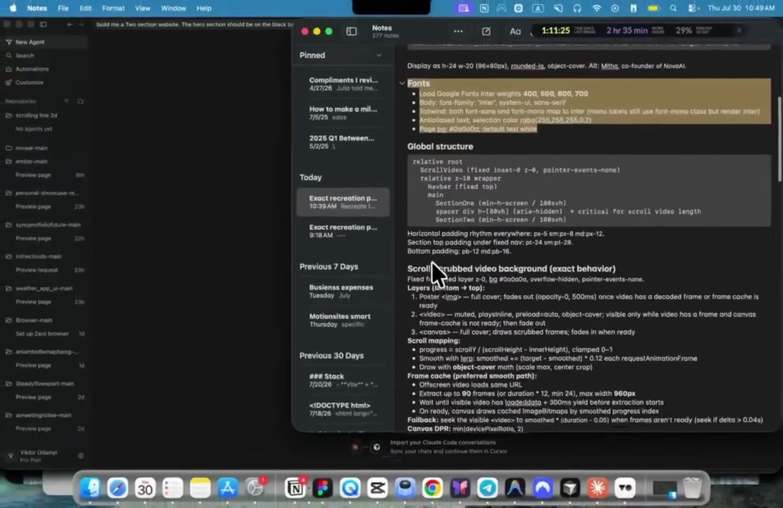Open Notion from the Dock
Screen dimensions: 783x508
[x=295, y=488]
